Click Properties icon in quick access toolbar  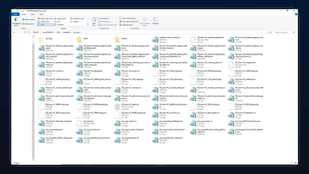(x=17, y=11)
